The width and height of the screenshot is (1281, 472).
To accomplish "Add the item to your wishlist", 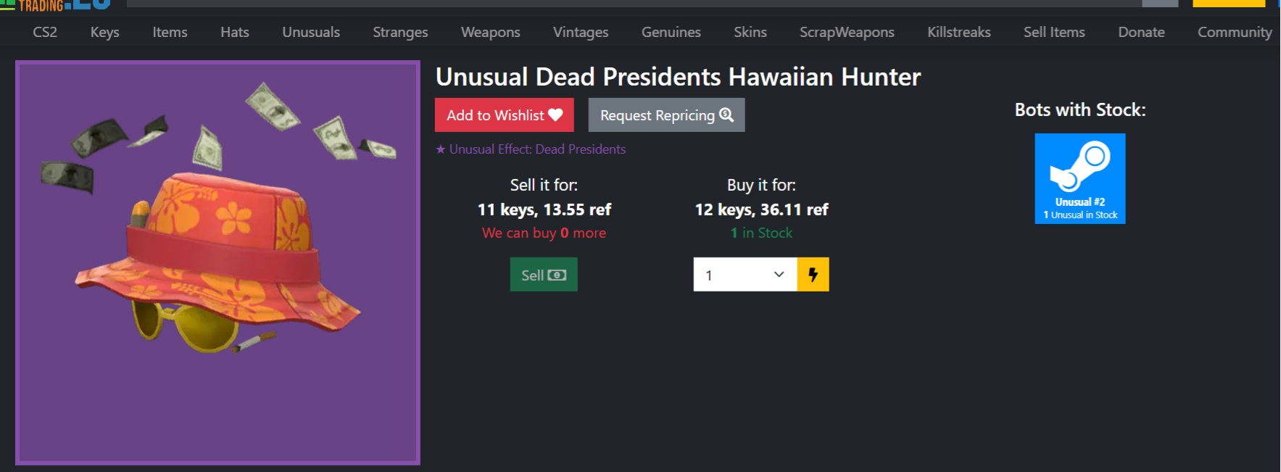I will [x=504, y=115].
